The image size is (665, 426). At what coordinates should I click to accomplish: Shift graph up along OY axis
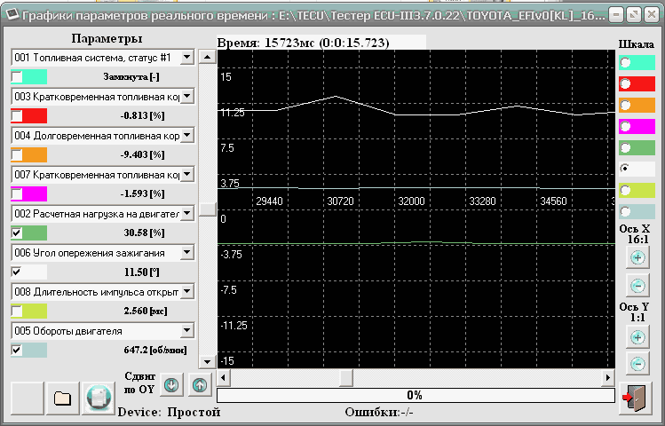point(199,386)
